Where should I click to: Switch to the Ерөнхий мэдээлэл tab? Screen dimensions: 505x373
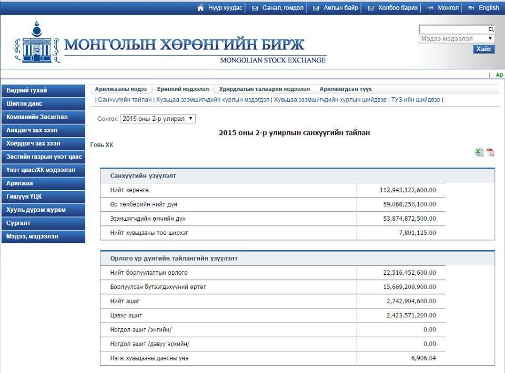(x=183, y=89)
